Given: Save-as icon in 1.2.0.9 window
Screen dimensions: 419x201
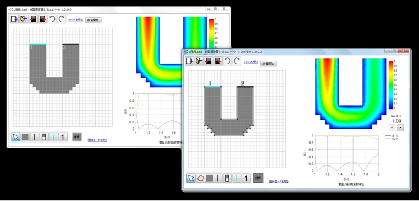Looking at the screenshot, I should pyautogui.click(x=42, y=19).
